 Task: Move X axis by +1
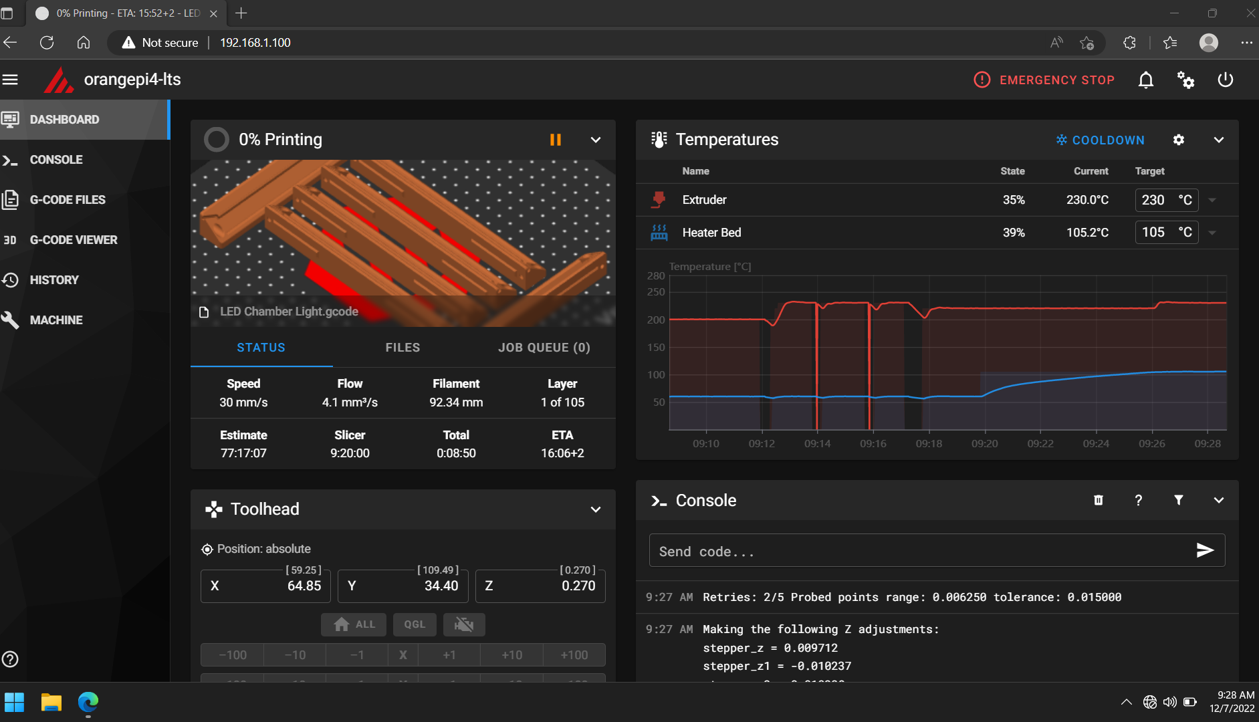[x=449, y=655]
